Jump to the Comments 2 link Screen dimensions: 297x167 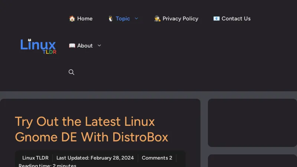157,158
